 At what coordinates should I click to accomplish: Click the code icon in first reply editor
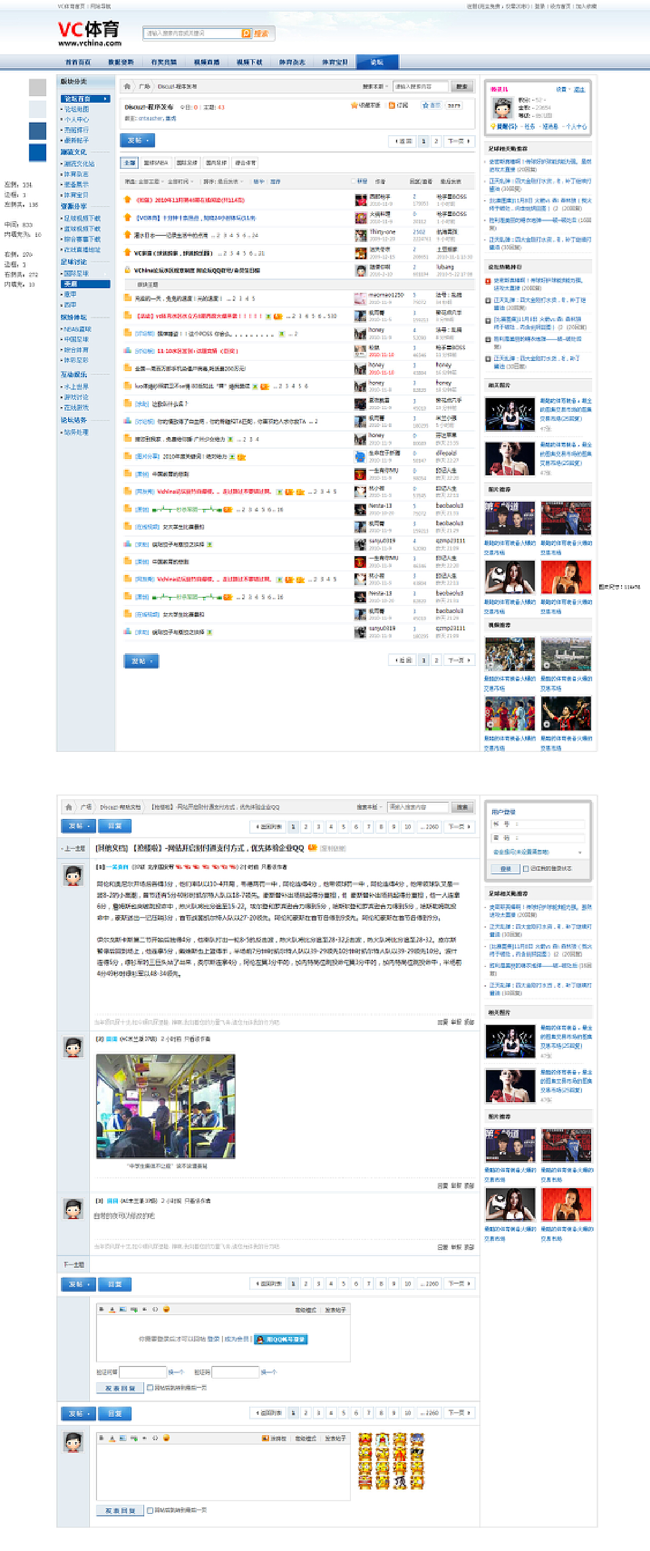click(155, 1309)
